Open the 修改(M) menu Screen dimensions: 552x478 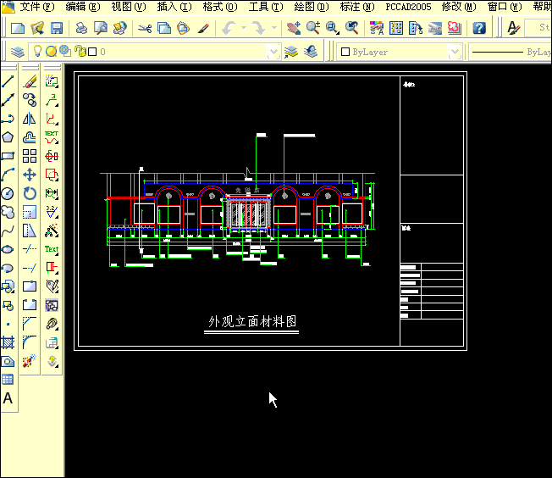(459, 7)
